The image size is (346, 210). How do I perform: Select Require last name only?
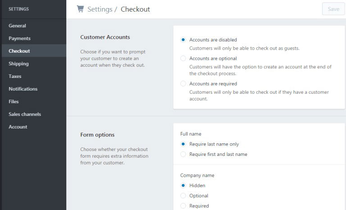(x=183, y=144)
